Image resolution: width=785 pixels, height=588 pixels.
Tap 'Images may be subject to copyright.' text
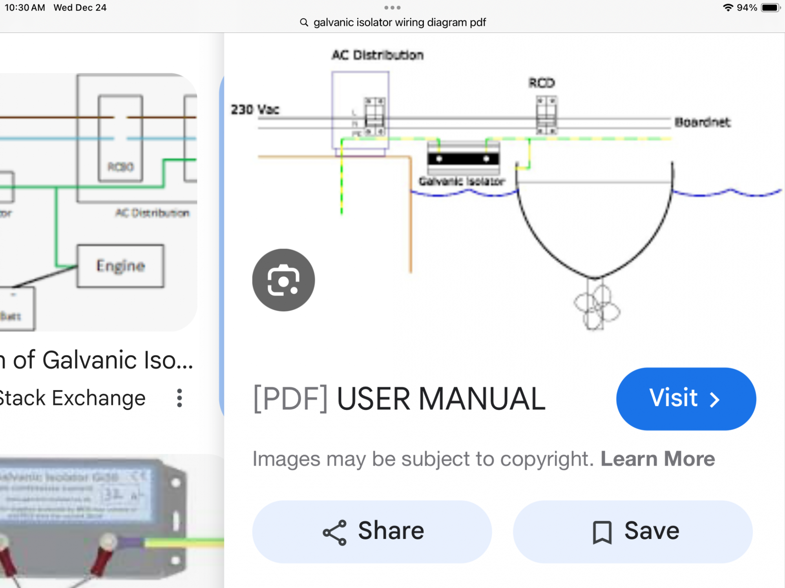tap(423, 459)
